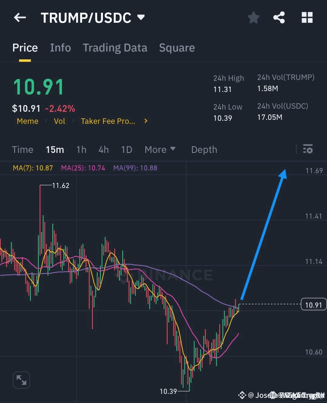Click the $10.91 dollar price text
Image resolution: width=327 pixels, height=403 pixels.
point(26,108)
